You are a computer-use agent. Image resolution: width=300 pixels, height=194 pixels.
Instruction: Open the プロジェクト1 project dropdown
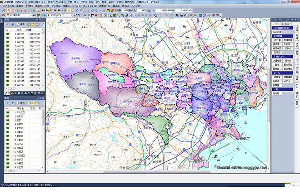tap(71, 15)
